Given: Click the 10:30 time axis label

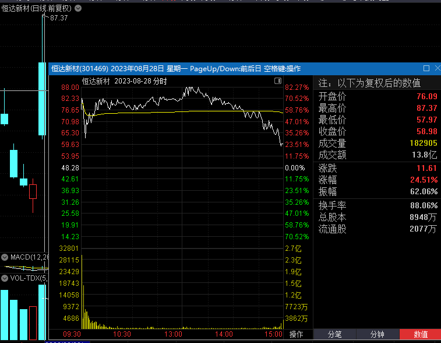Looking at the screenshot, I should coord(122,334).
